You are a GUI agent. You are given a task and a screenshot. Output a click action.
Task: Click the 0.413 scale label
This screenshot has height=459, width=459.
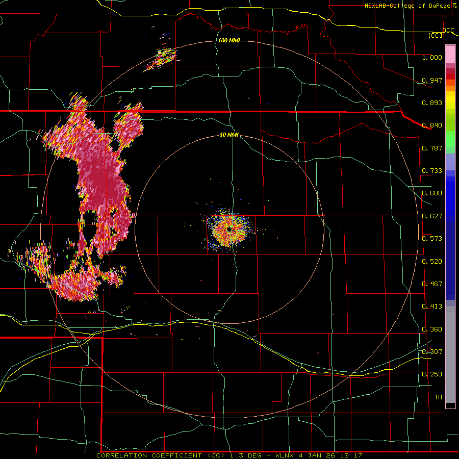(x=432, y=307)
